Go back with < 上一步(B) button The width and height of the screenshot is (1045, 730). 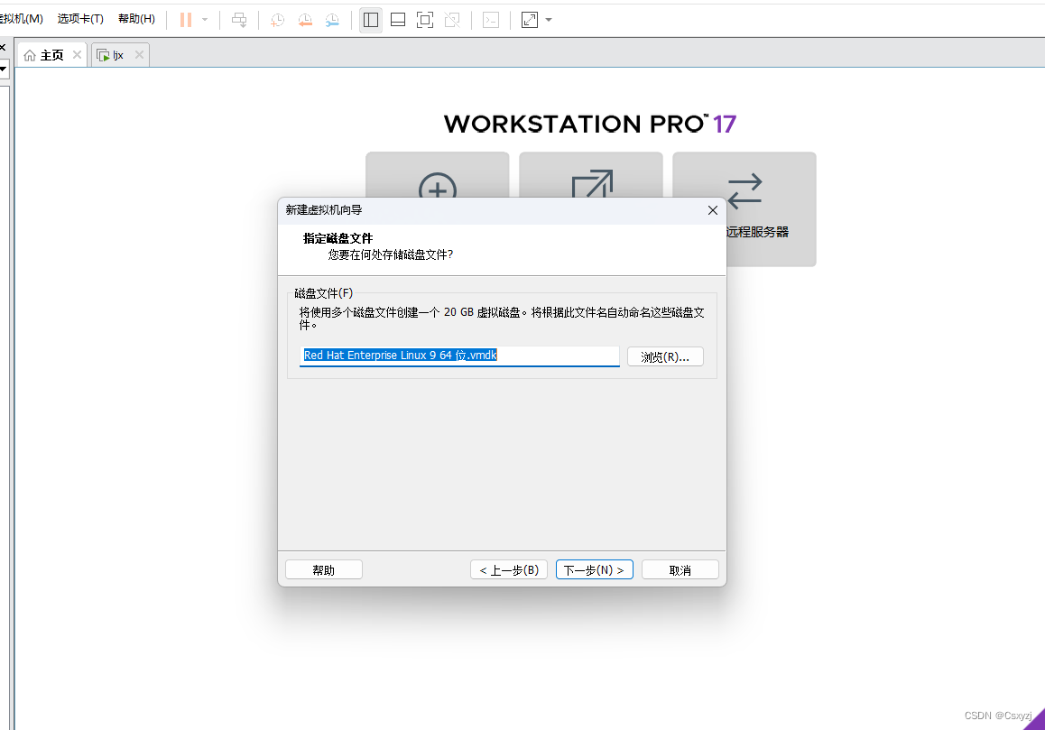(509, 570)
